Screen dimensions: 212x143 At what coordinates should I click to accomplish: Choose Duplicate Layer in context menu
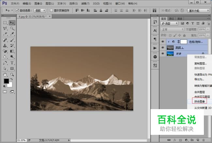tap(200, 64)
